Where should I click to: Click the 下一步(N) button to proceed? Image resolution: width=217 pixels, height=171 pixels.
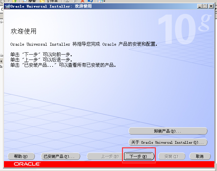[139, 156]
